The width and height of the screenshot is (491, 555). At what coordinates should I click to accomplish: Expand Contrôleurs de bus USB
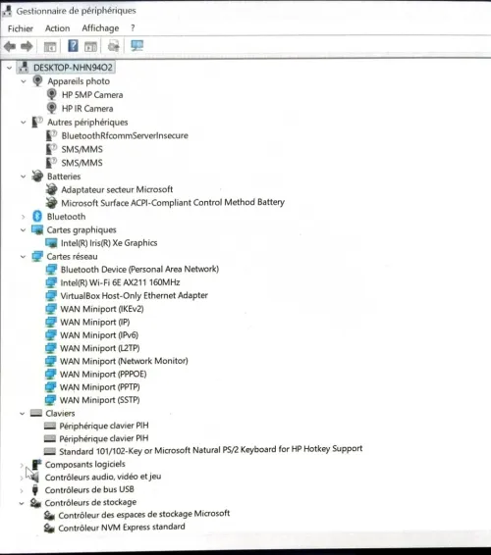pyautogui.click(x=22, y=490)
